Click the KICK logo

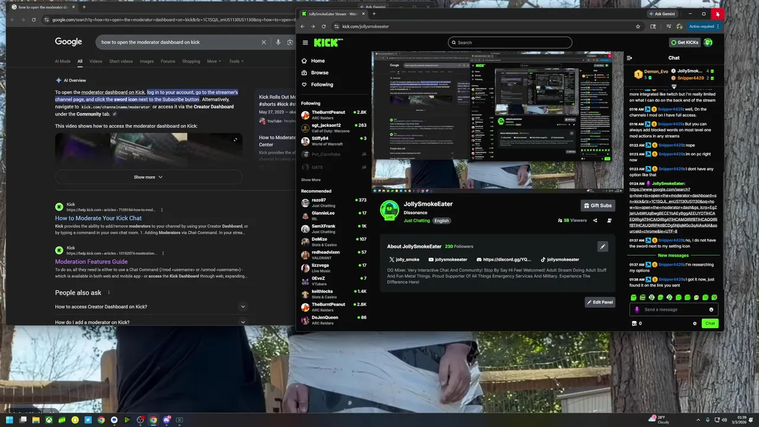tap(328, 43)
